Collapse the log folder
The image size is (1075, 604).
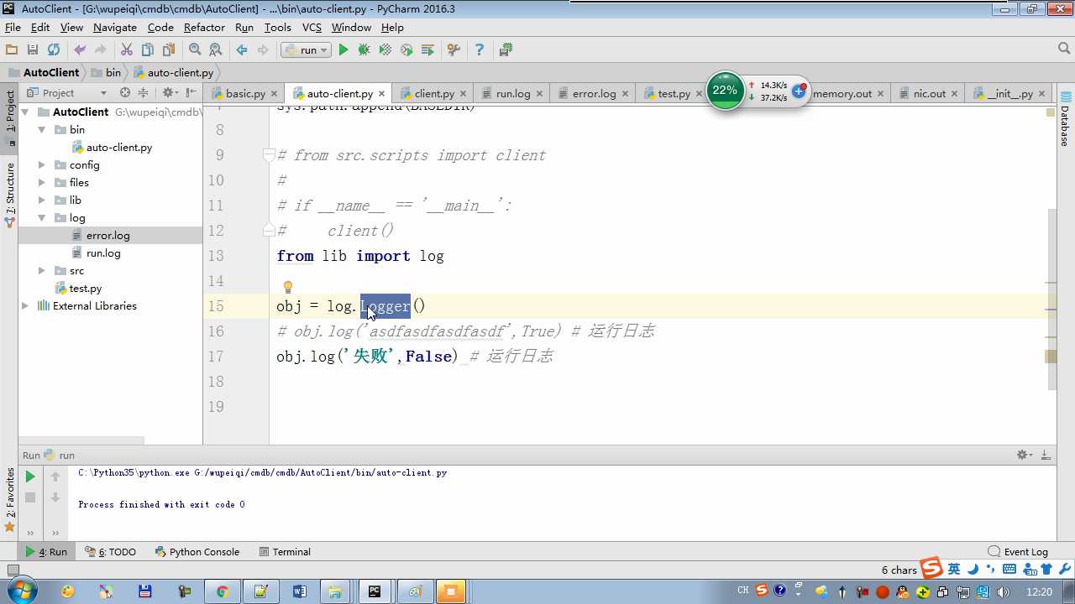point(42,218)
